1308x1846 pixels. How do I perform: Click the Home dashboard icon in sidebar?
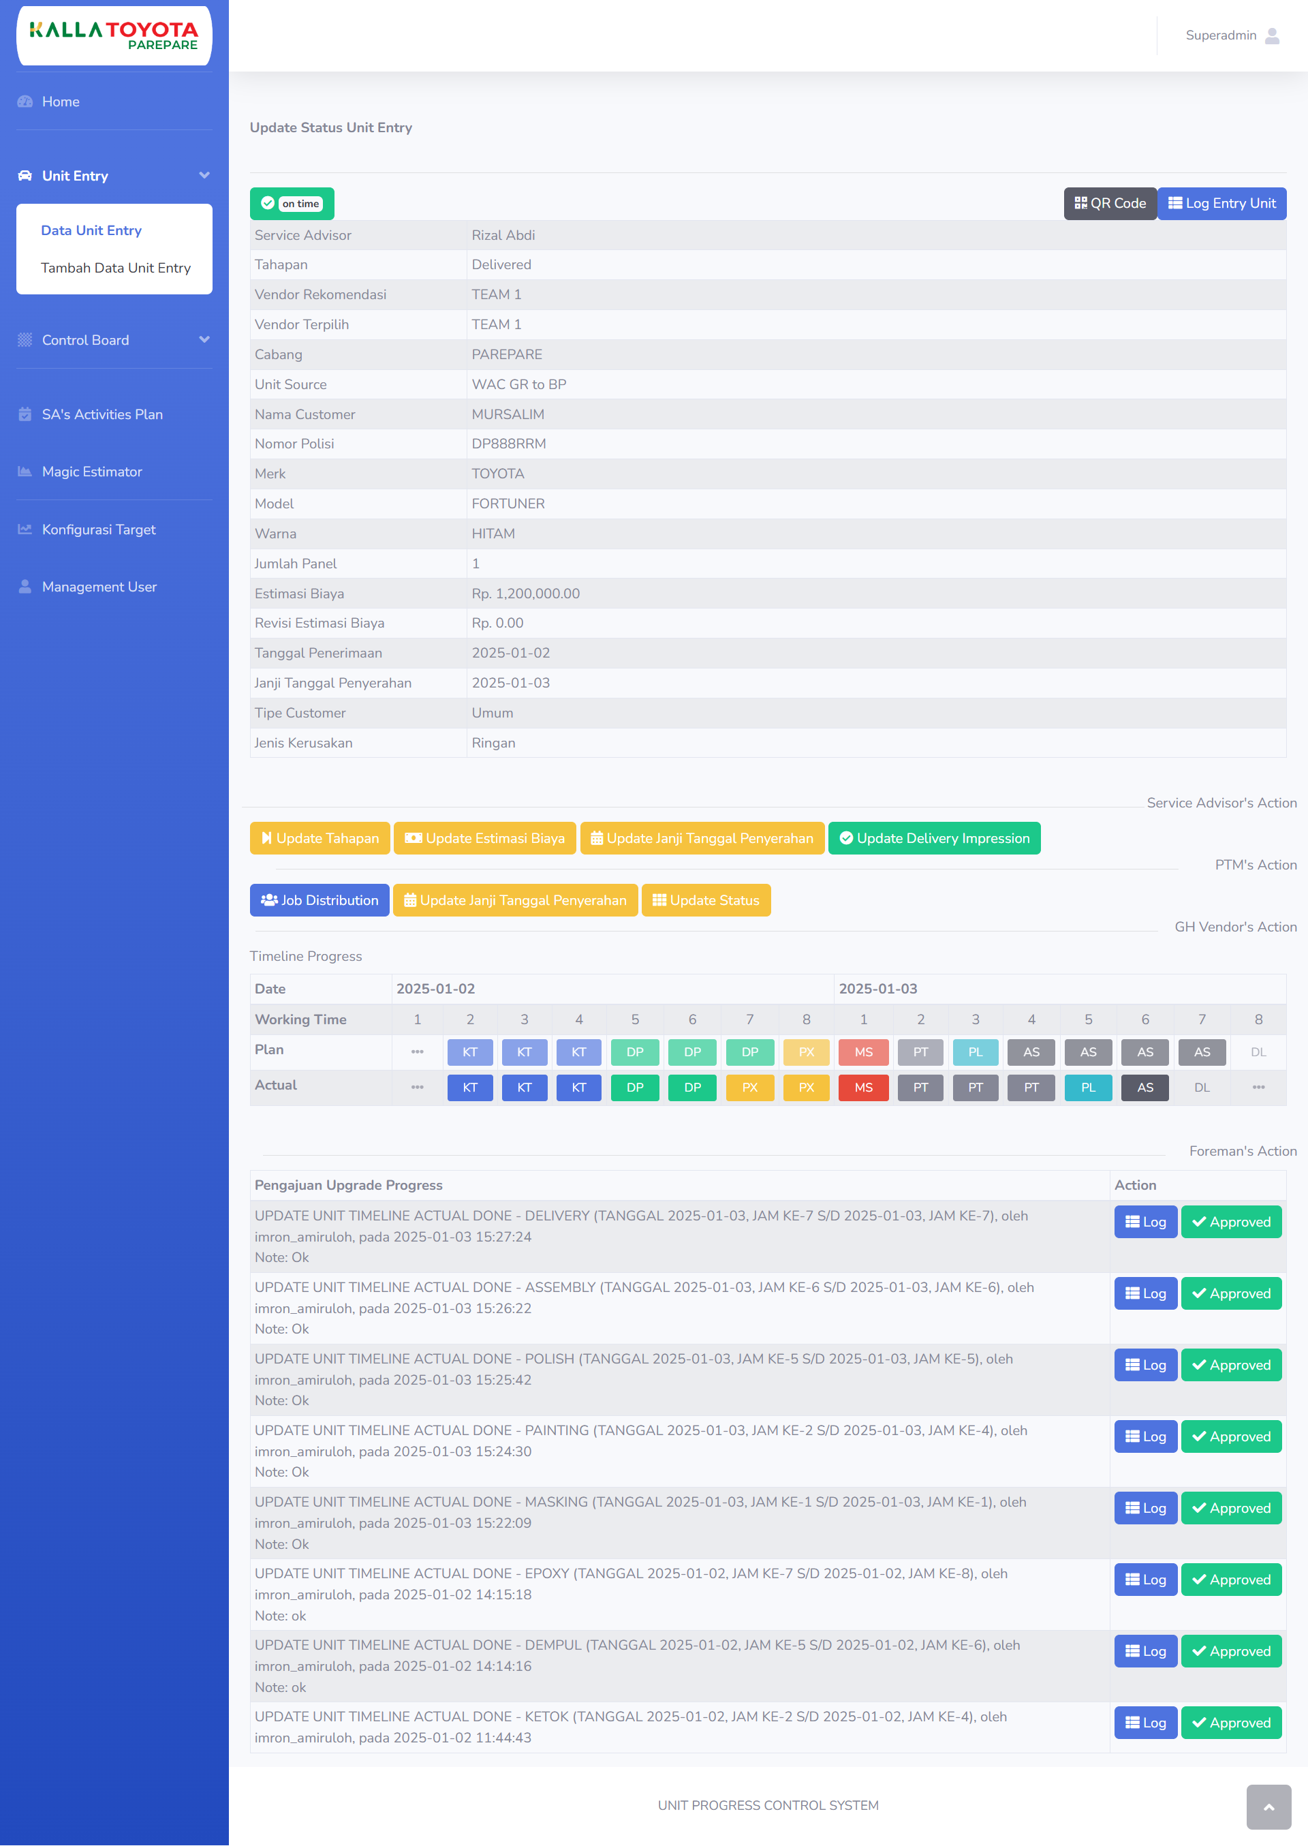click(25, 102)
